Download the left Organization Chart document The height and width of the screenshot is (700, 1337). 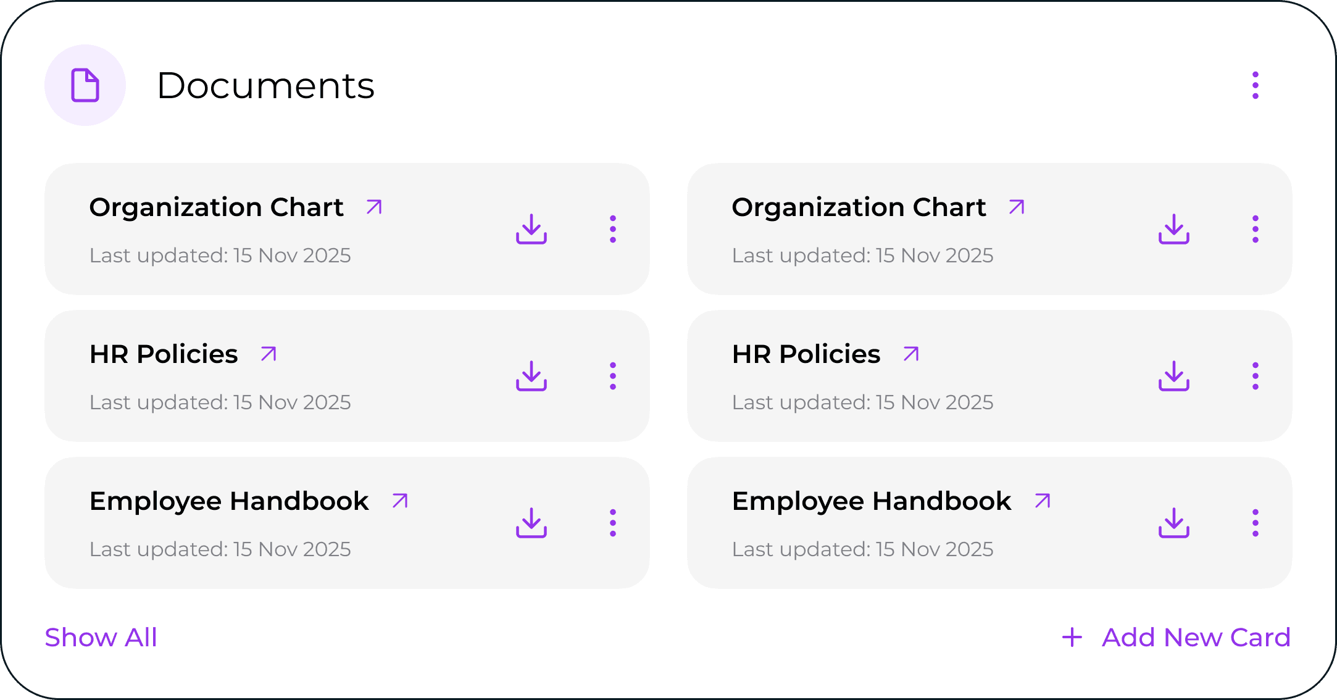click(x=531, y=229)
